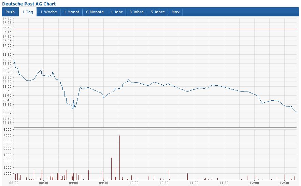Click the 1000 volume axis label

coord(8,173)
